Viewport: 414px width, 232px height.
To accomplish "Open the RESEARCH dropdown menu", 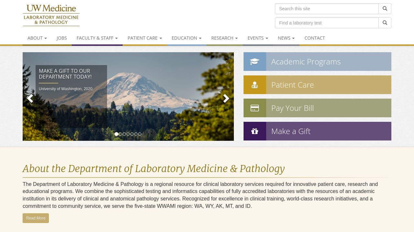I will [x=224, y=38].
